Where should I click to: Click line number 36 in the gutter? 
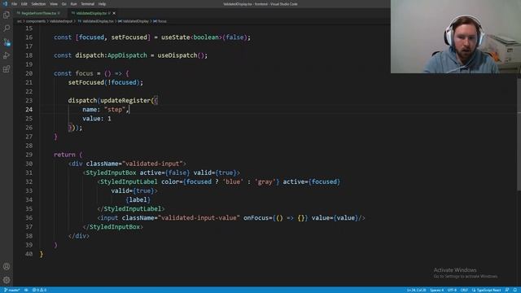[29, 218]
